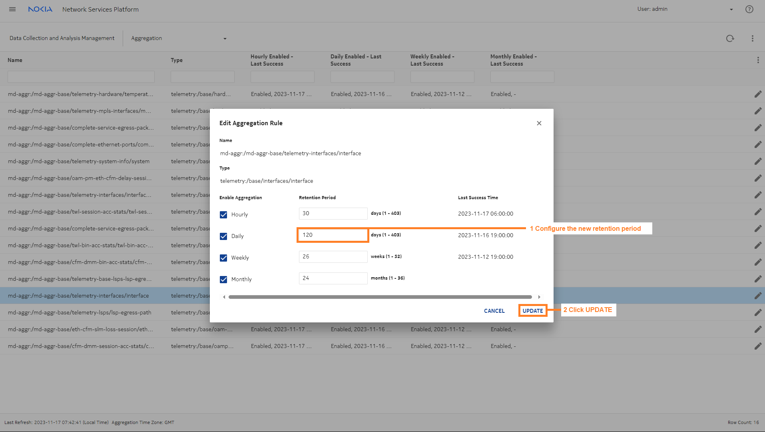Edit the telemetry-hardware temperature rule
Image resolution: width=765 pixels, height=432 pixels.
(758, 94)
